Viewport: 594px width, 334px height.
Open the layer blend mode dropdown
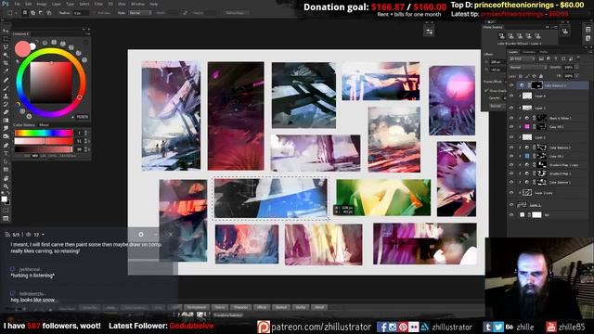pyautogui.click(x=528, y=68)
